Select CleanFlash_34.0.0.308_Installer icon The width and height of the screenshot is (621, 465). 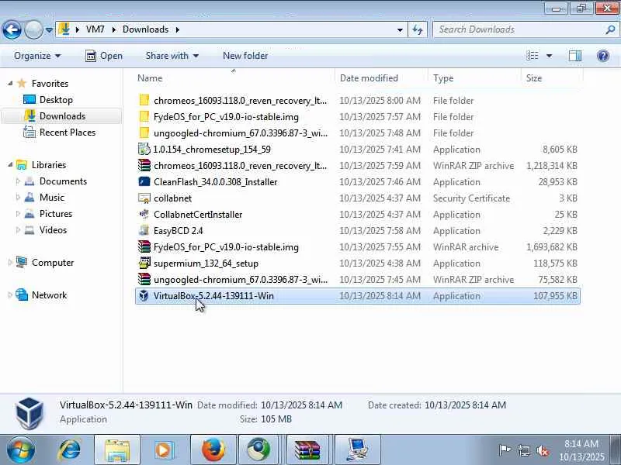144,181
